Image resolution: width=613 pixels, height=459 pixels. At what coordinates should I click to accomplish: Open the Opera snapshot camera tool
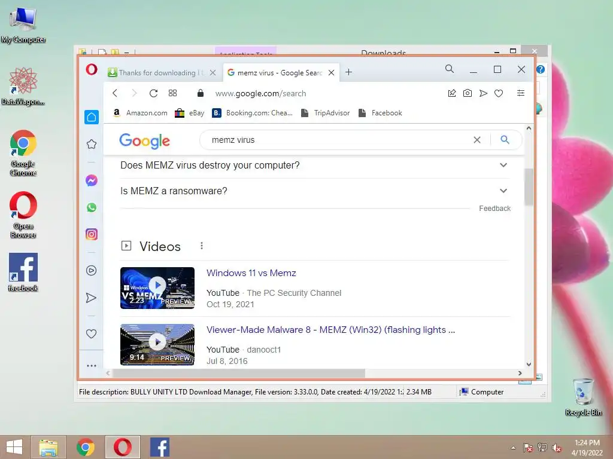pyautogui.click(x=467, y=93)
